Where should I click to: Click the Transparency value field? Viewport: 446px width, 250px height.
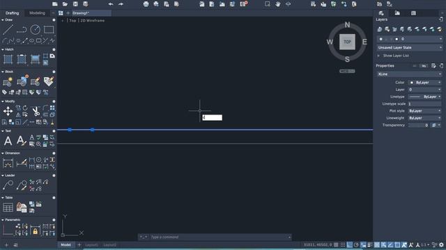point(419,125)
